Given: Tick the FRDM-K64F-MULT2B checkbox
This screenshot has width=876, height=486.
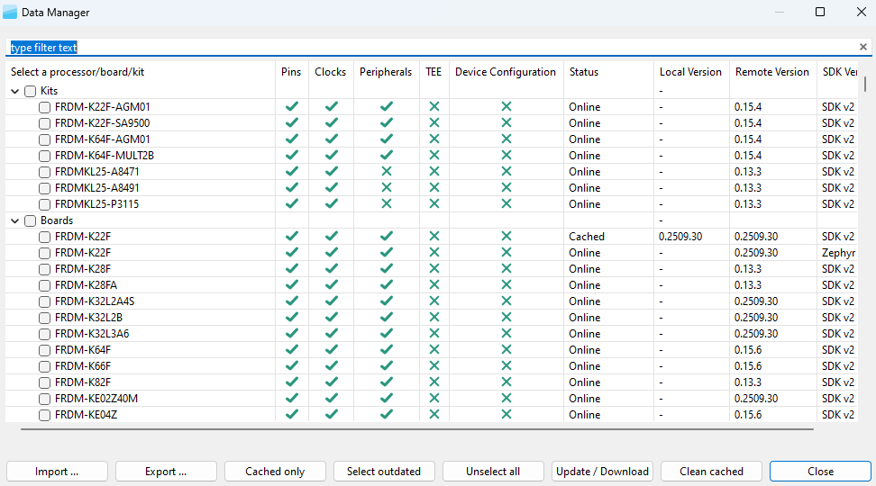Looking at the screenshot, I should coord(45,156).
